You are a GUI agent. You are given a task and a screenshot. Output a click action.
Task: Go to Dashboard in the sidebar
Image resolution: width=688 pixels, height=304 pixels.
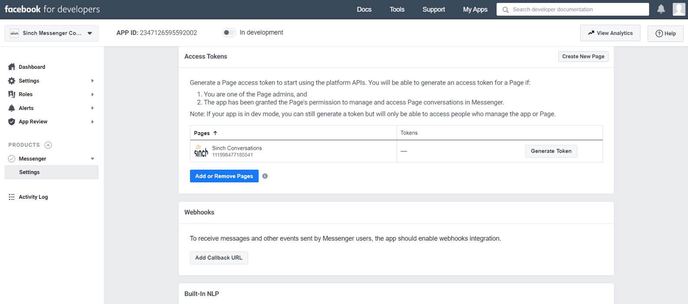pos(32,67)
